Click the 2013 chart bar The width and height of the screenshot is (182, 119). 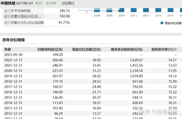pyautogui.click(x=158, y=10)
